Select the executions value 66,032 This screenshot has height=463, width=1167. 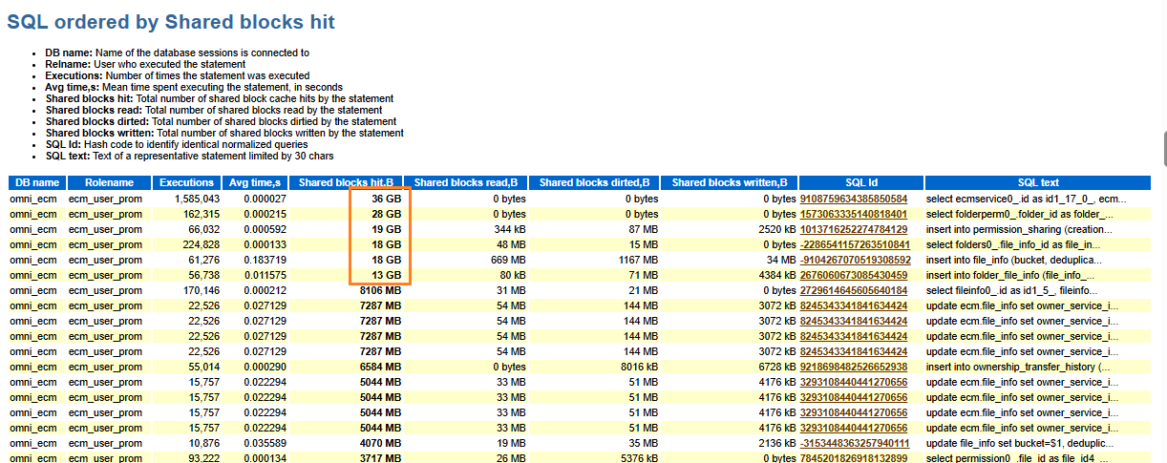tap(203, 229)
